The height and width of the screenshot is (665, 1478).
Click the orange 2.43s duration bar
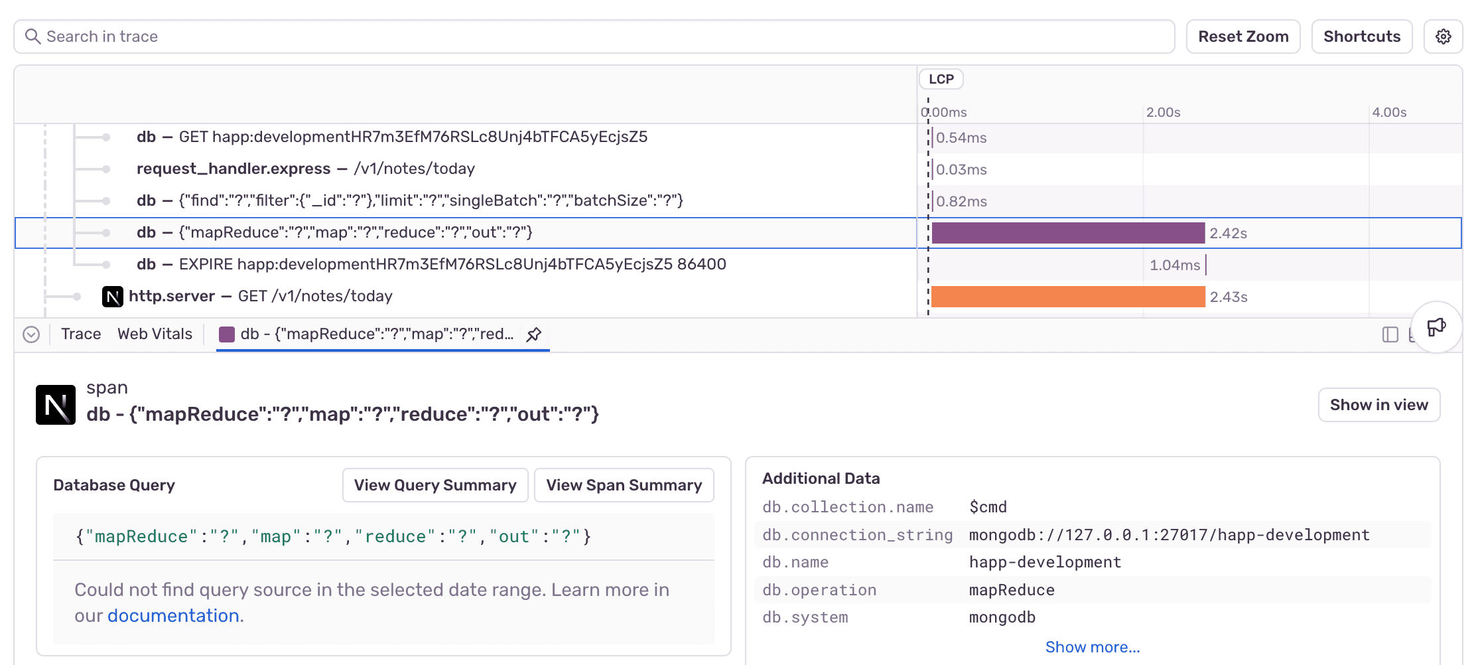coord(1068,297)
